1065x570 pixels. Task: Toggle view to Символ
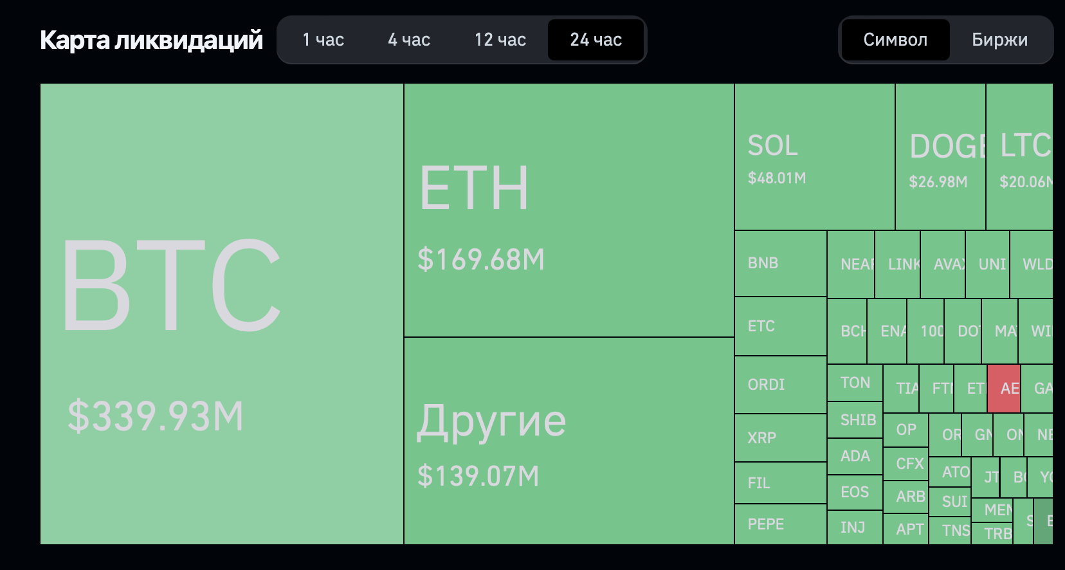click(895, 40)
